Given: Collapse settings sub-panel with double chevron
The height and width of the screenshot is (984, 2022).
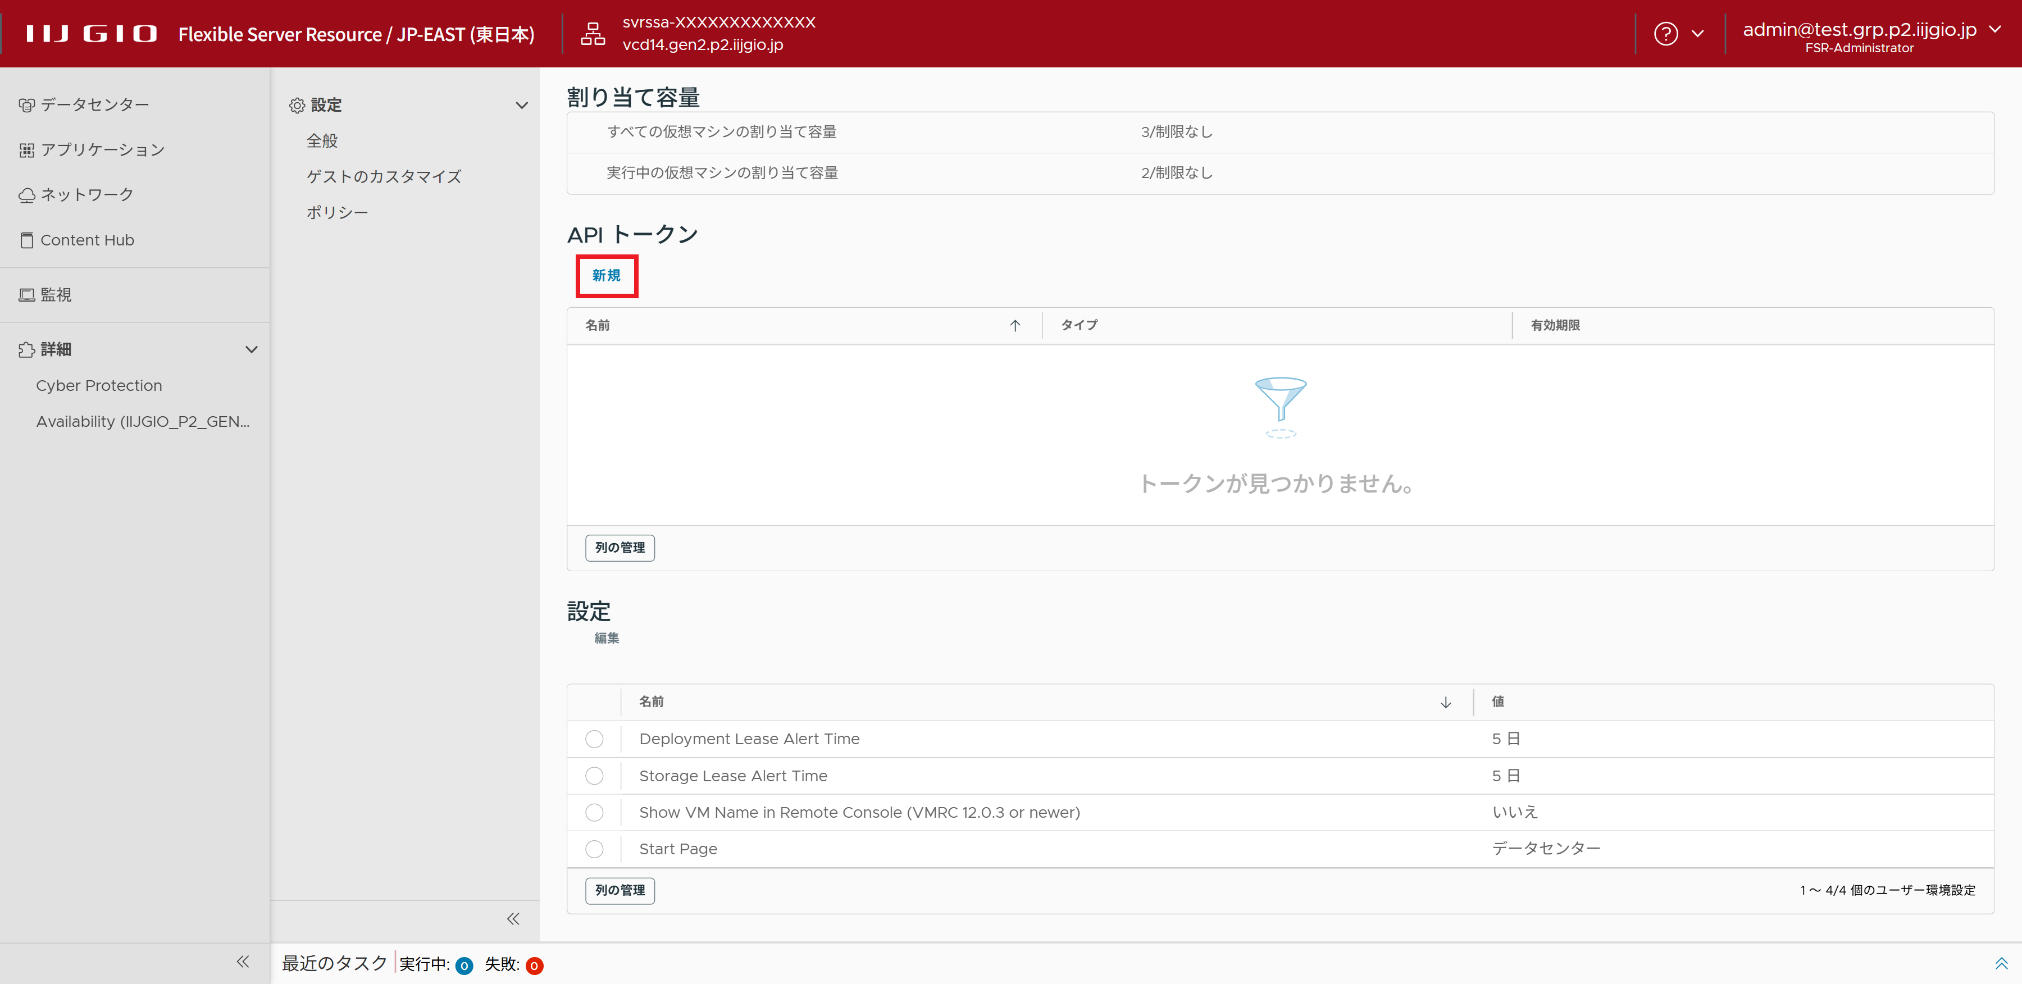Looking at the screenshot, I should [513, 918].
